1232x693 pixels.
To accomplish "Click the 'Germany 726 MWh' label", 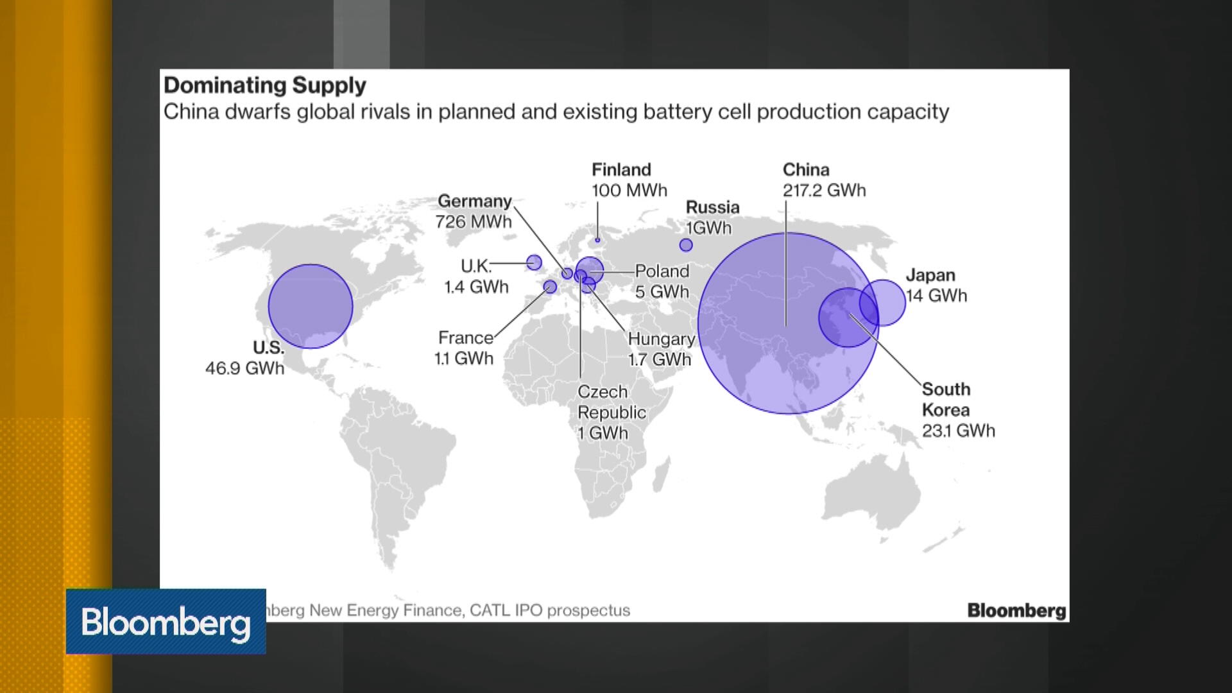I will coord(474,211).
